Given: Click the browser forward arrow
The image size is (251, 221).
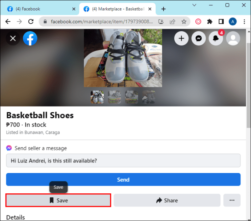Looking at the screenshot, I should [19, 21].
